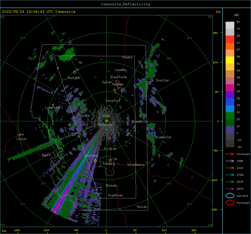Click the Calgary city label

(109, 164)
